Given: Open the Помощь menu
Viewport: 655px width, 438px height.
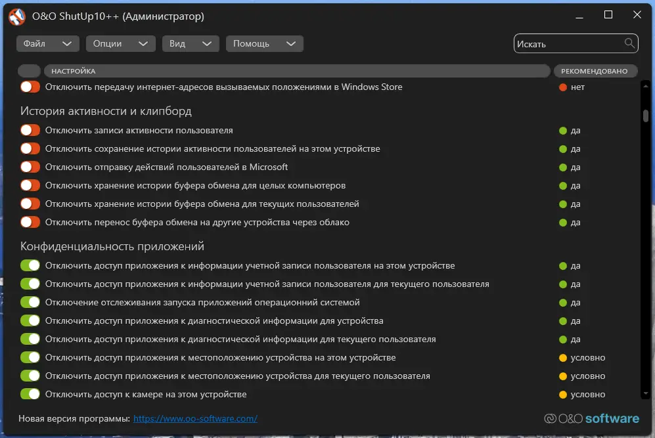Looking at the screenshot, I should 264,44.
